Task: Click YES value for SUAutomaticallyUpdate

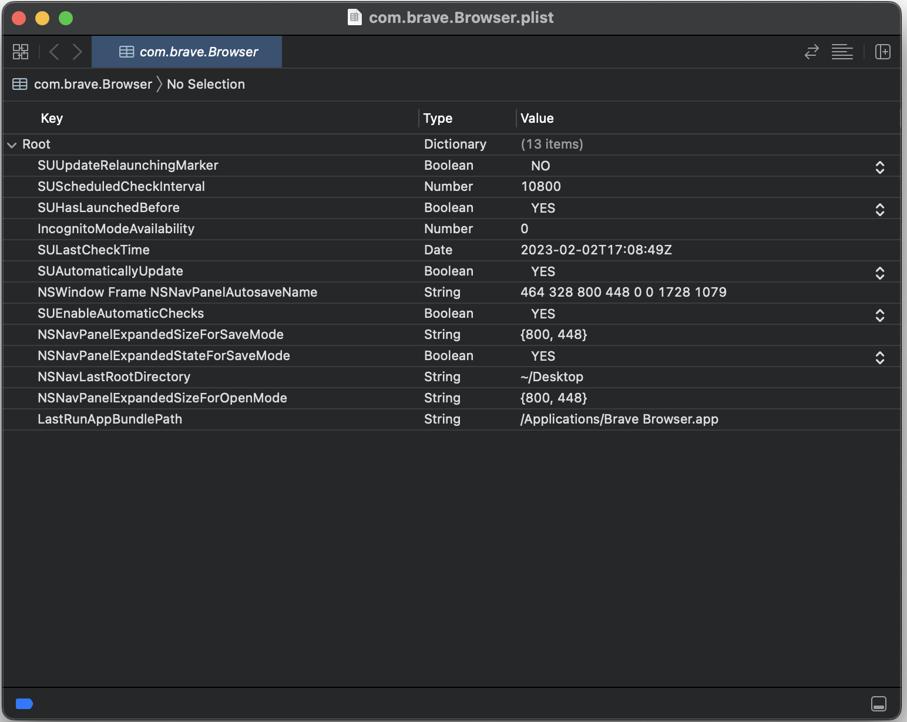Action: click(543, 272)
